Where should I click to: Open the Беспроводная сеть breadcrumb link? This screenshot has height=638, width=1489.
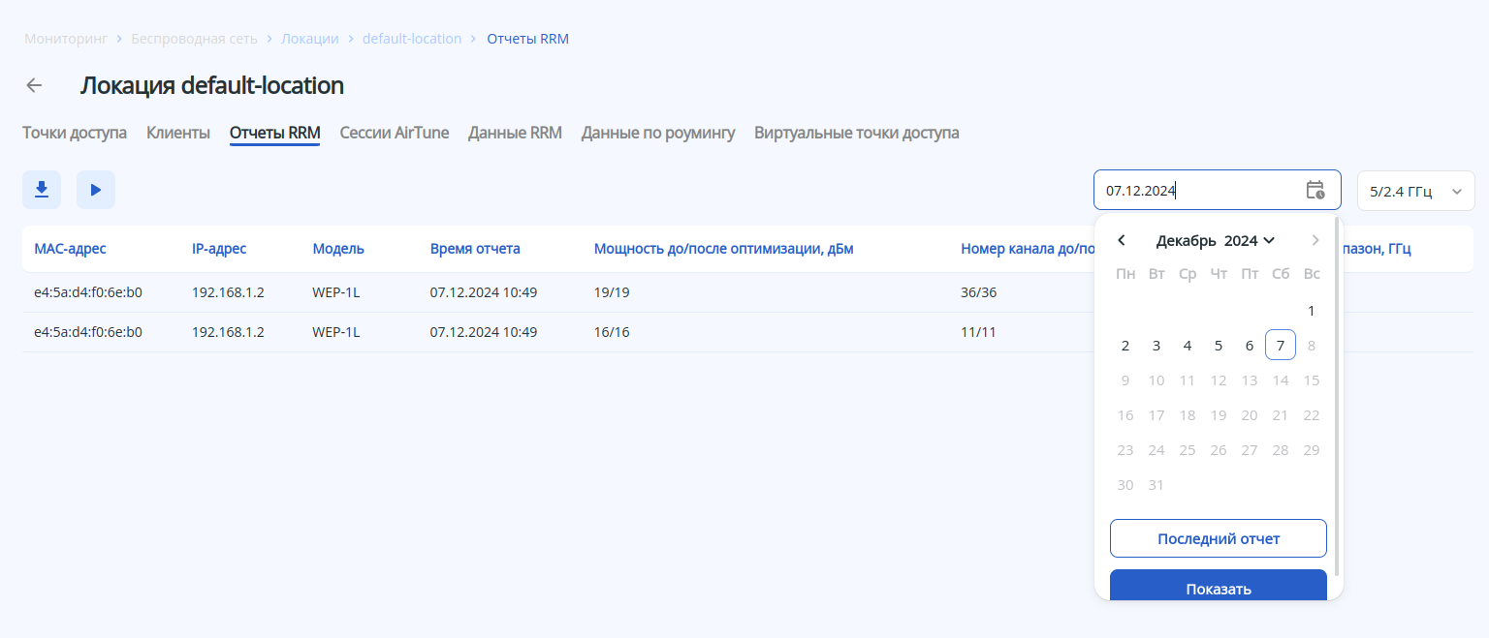[194, 39]
